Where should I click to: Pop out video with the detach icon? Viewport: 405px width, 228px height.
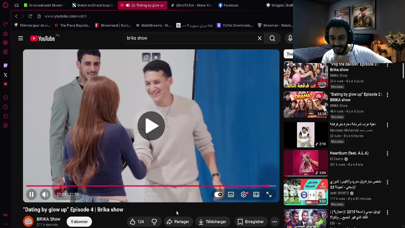[x=146, y=57]
